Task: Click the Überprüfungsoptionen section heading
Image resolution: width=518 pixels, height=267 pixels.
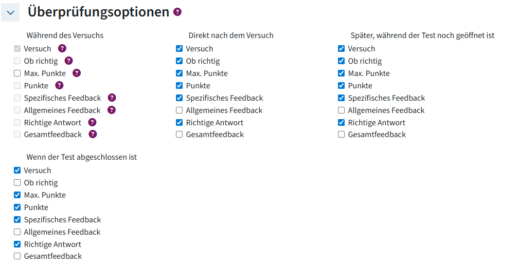Action: pos(98,12)
